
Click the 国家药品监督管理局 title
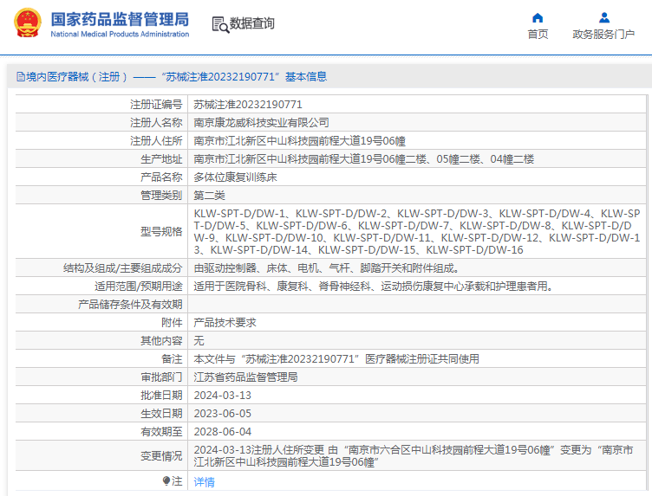(x=120, y=20)
